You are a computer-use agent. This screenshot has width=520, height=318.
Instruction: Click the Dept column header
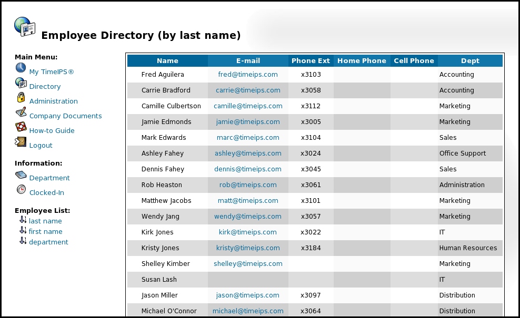[470, 60]
